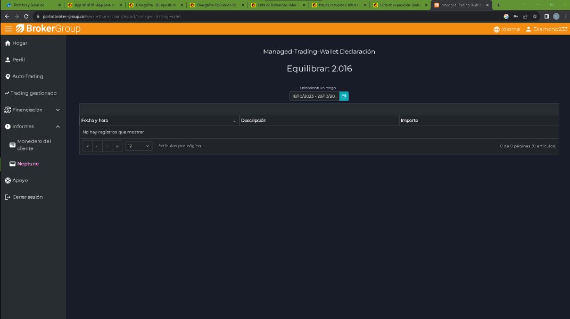This screenshot has width=570, height=319.
Task: Click the URL address bar
Action: (269, 16)
